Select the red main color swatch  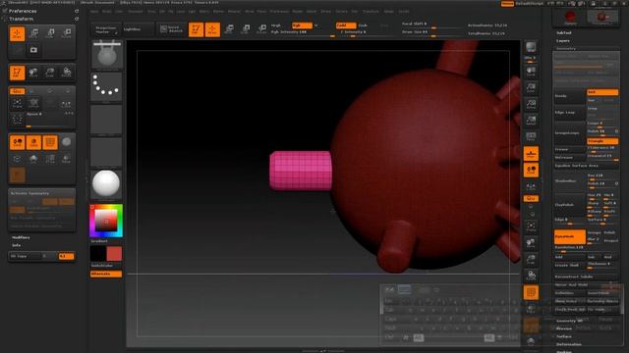[x=114, y=254]
